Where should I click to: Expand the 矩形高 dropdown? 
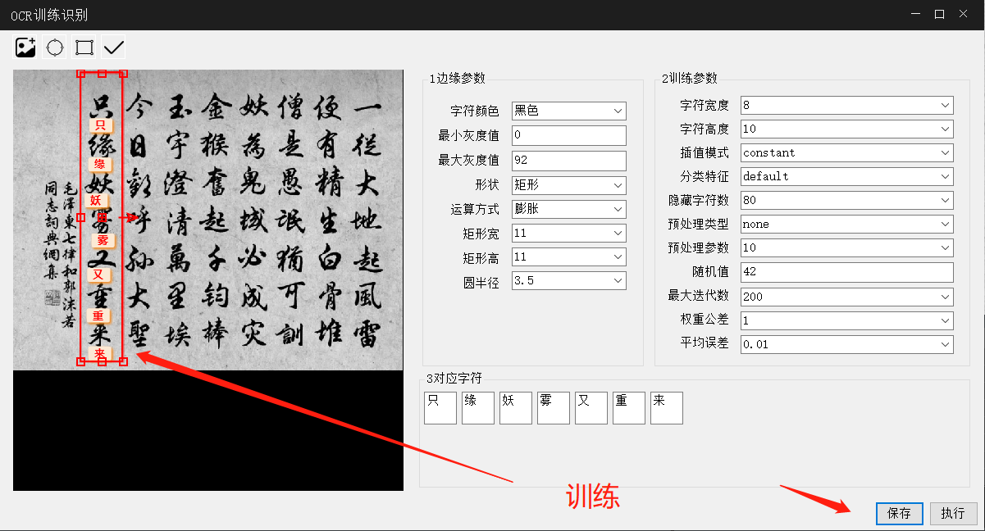(x=568, y=257)
